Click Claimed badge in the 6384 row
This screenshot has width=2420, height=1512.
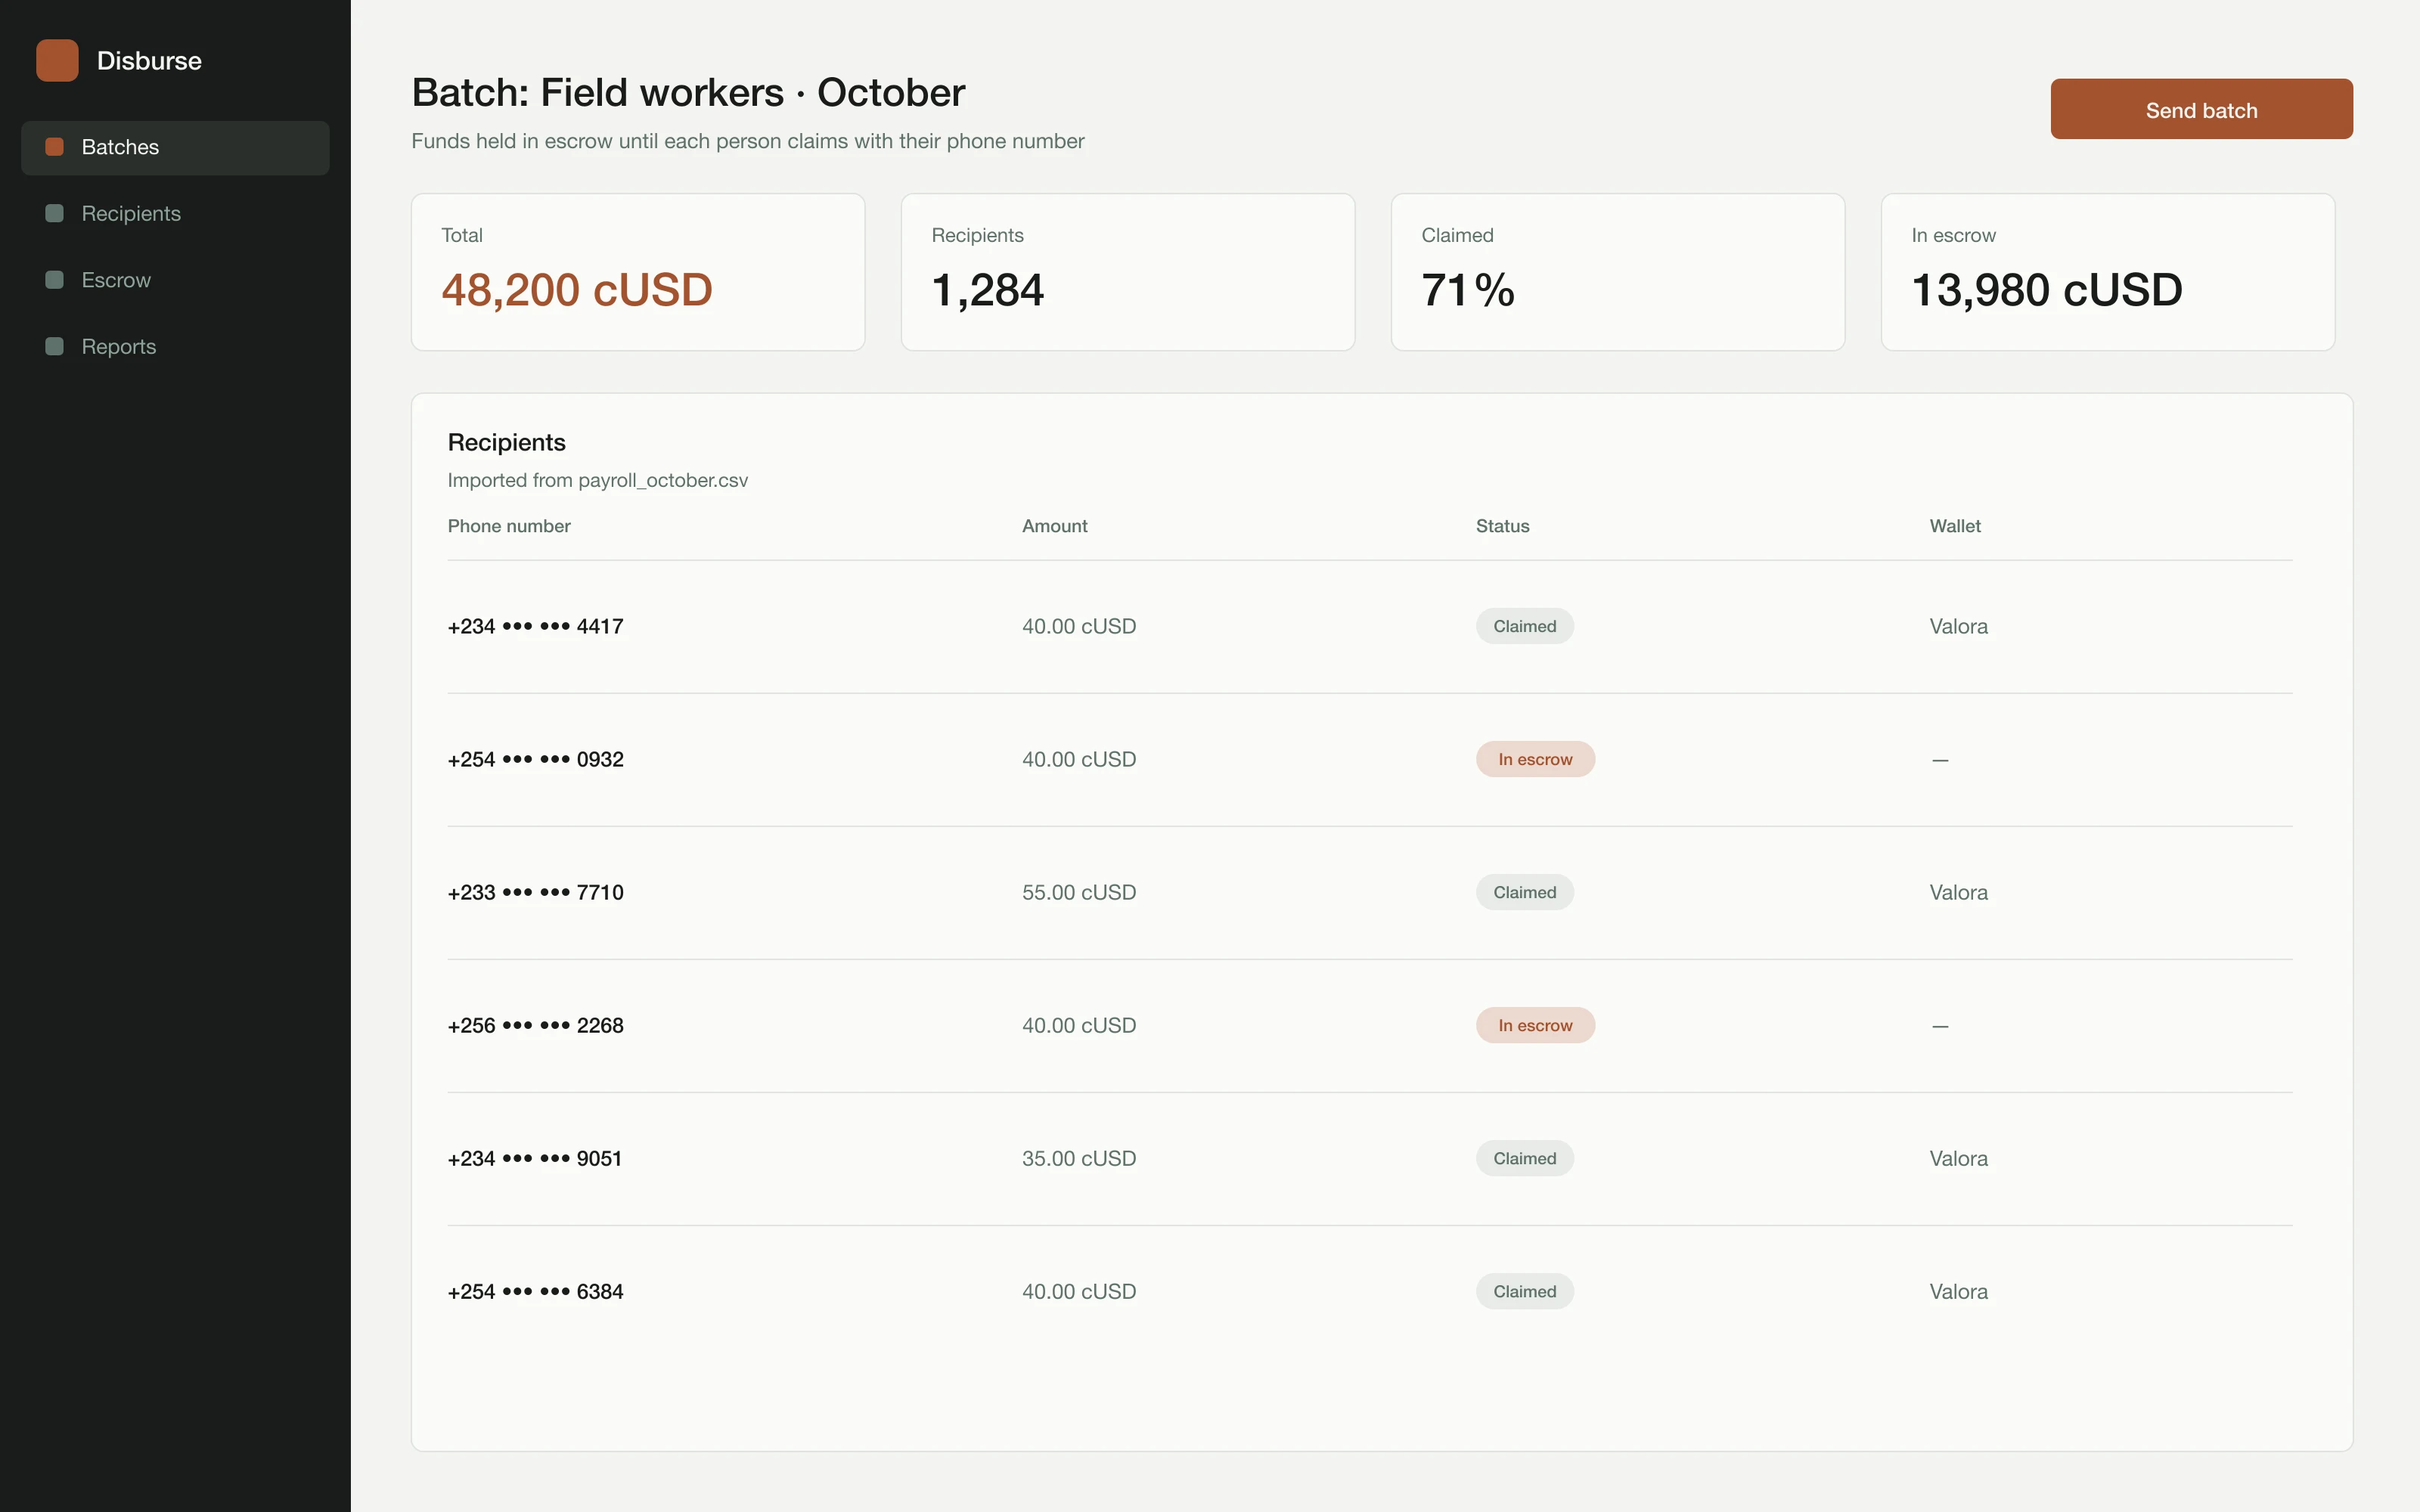1525,1291
